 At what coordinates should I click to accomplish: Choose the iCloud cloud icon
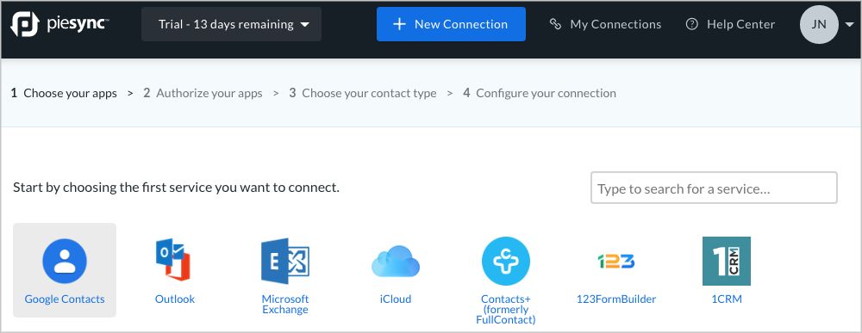point(396,261)
